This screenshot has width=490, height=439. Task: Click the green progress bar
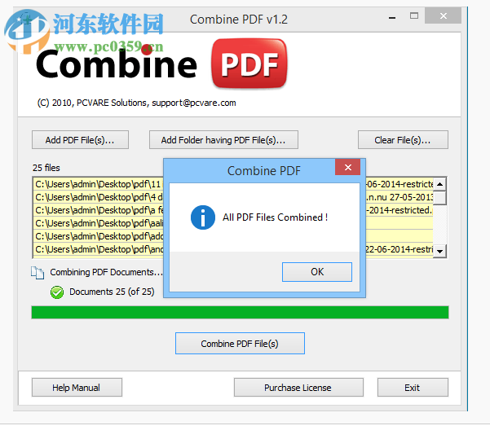click(240, 312)
